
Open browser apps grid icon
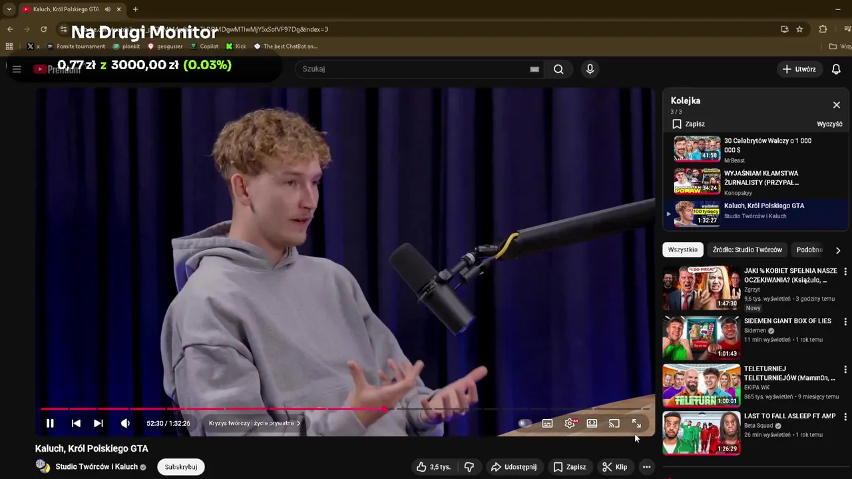[x=9, y=47]
